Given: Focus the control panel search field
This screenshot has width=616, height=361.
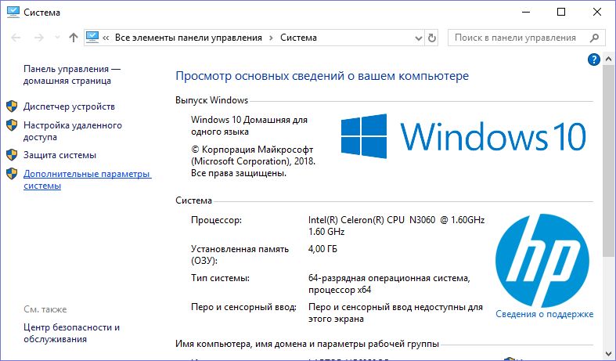Looking at the screenshot, I should (x=526, y=38).
